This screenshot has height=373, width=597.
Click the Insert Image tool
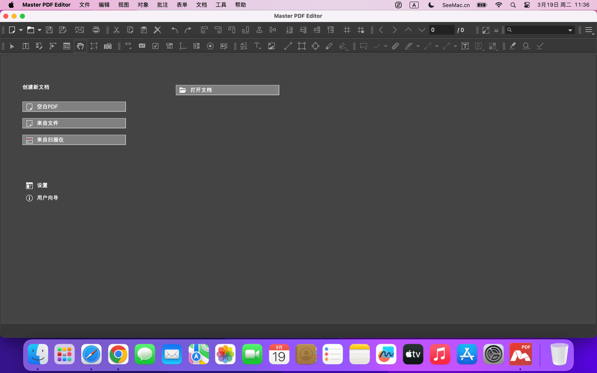(x=272, y=46)
